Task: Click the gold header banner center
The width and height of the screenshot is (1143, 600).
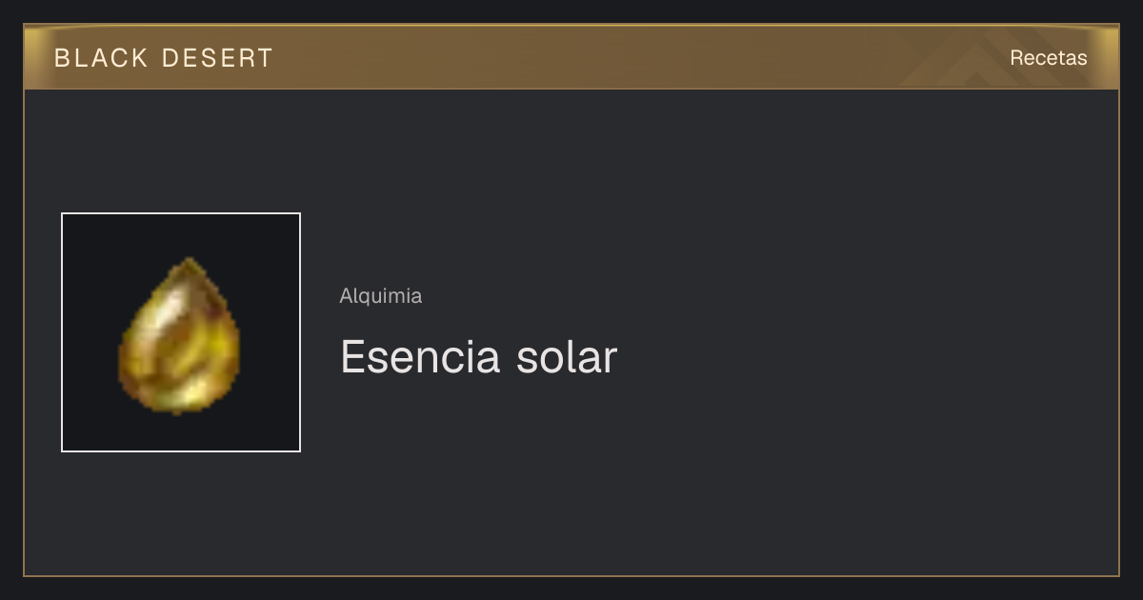Action: (x=571, y=57)
